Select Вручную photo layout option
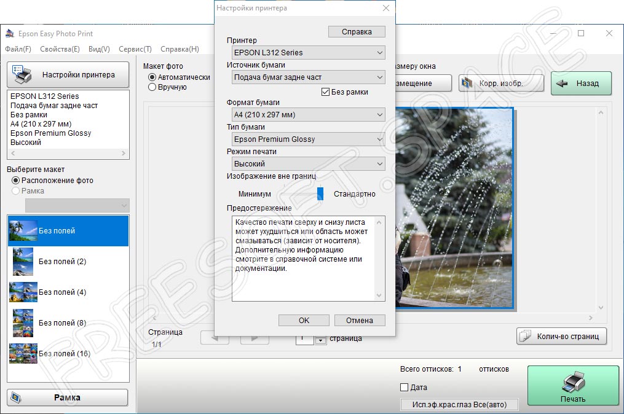Image resolution: width=624 pixels, height=414 pixels. point(152,87)
